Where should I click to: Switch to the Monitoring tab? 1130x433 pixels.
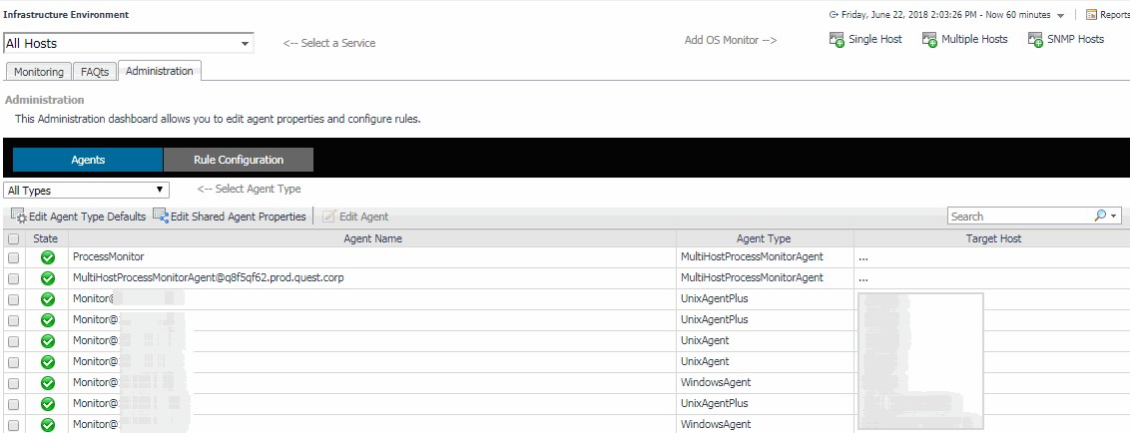click(39, 72)
